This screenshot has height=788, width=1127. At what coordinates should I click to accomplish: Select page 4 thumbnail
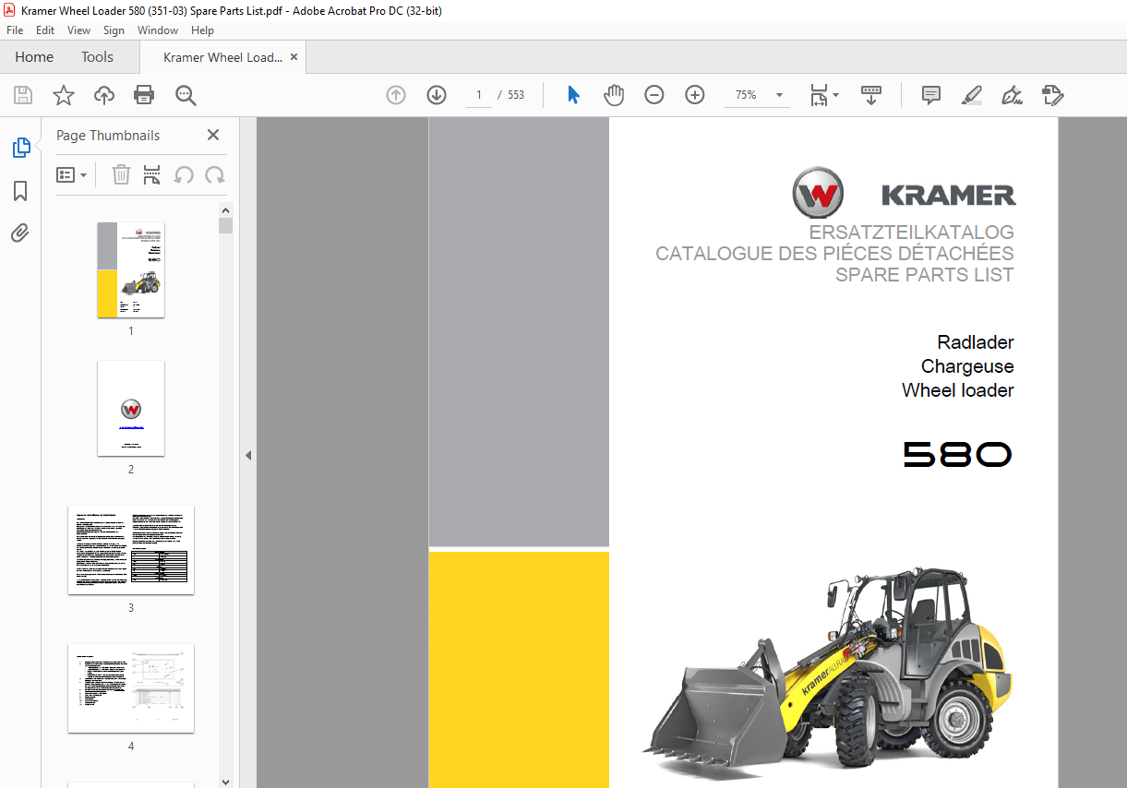[131, 688]
